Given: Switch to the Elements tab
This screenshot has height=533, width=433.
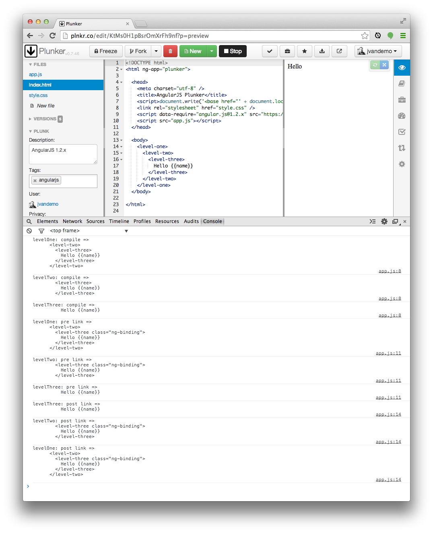Looking at the screenshot, I should coord(47,221).
